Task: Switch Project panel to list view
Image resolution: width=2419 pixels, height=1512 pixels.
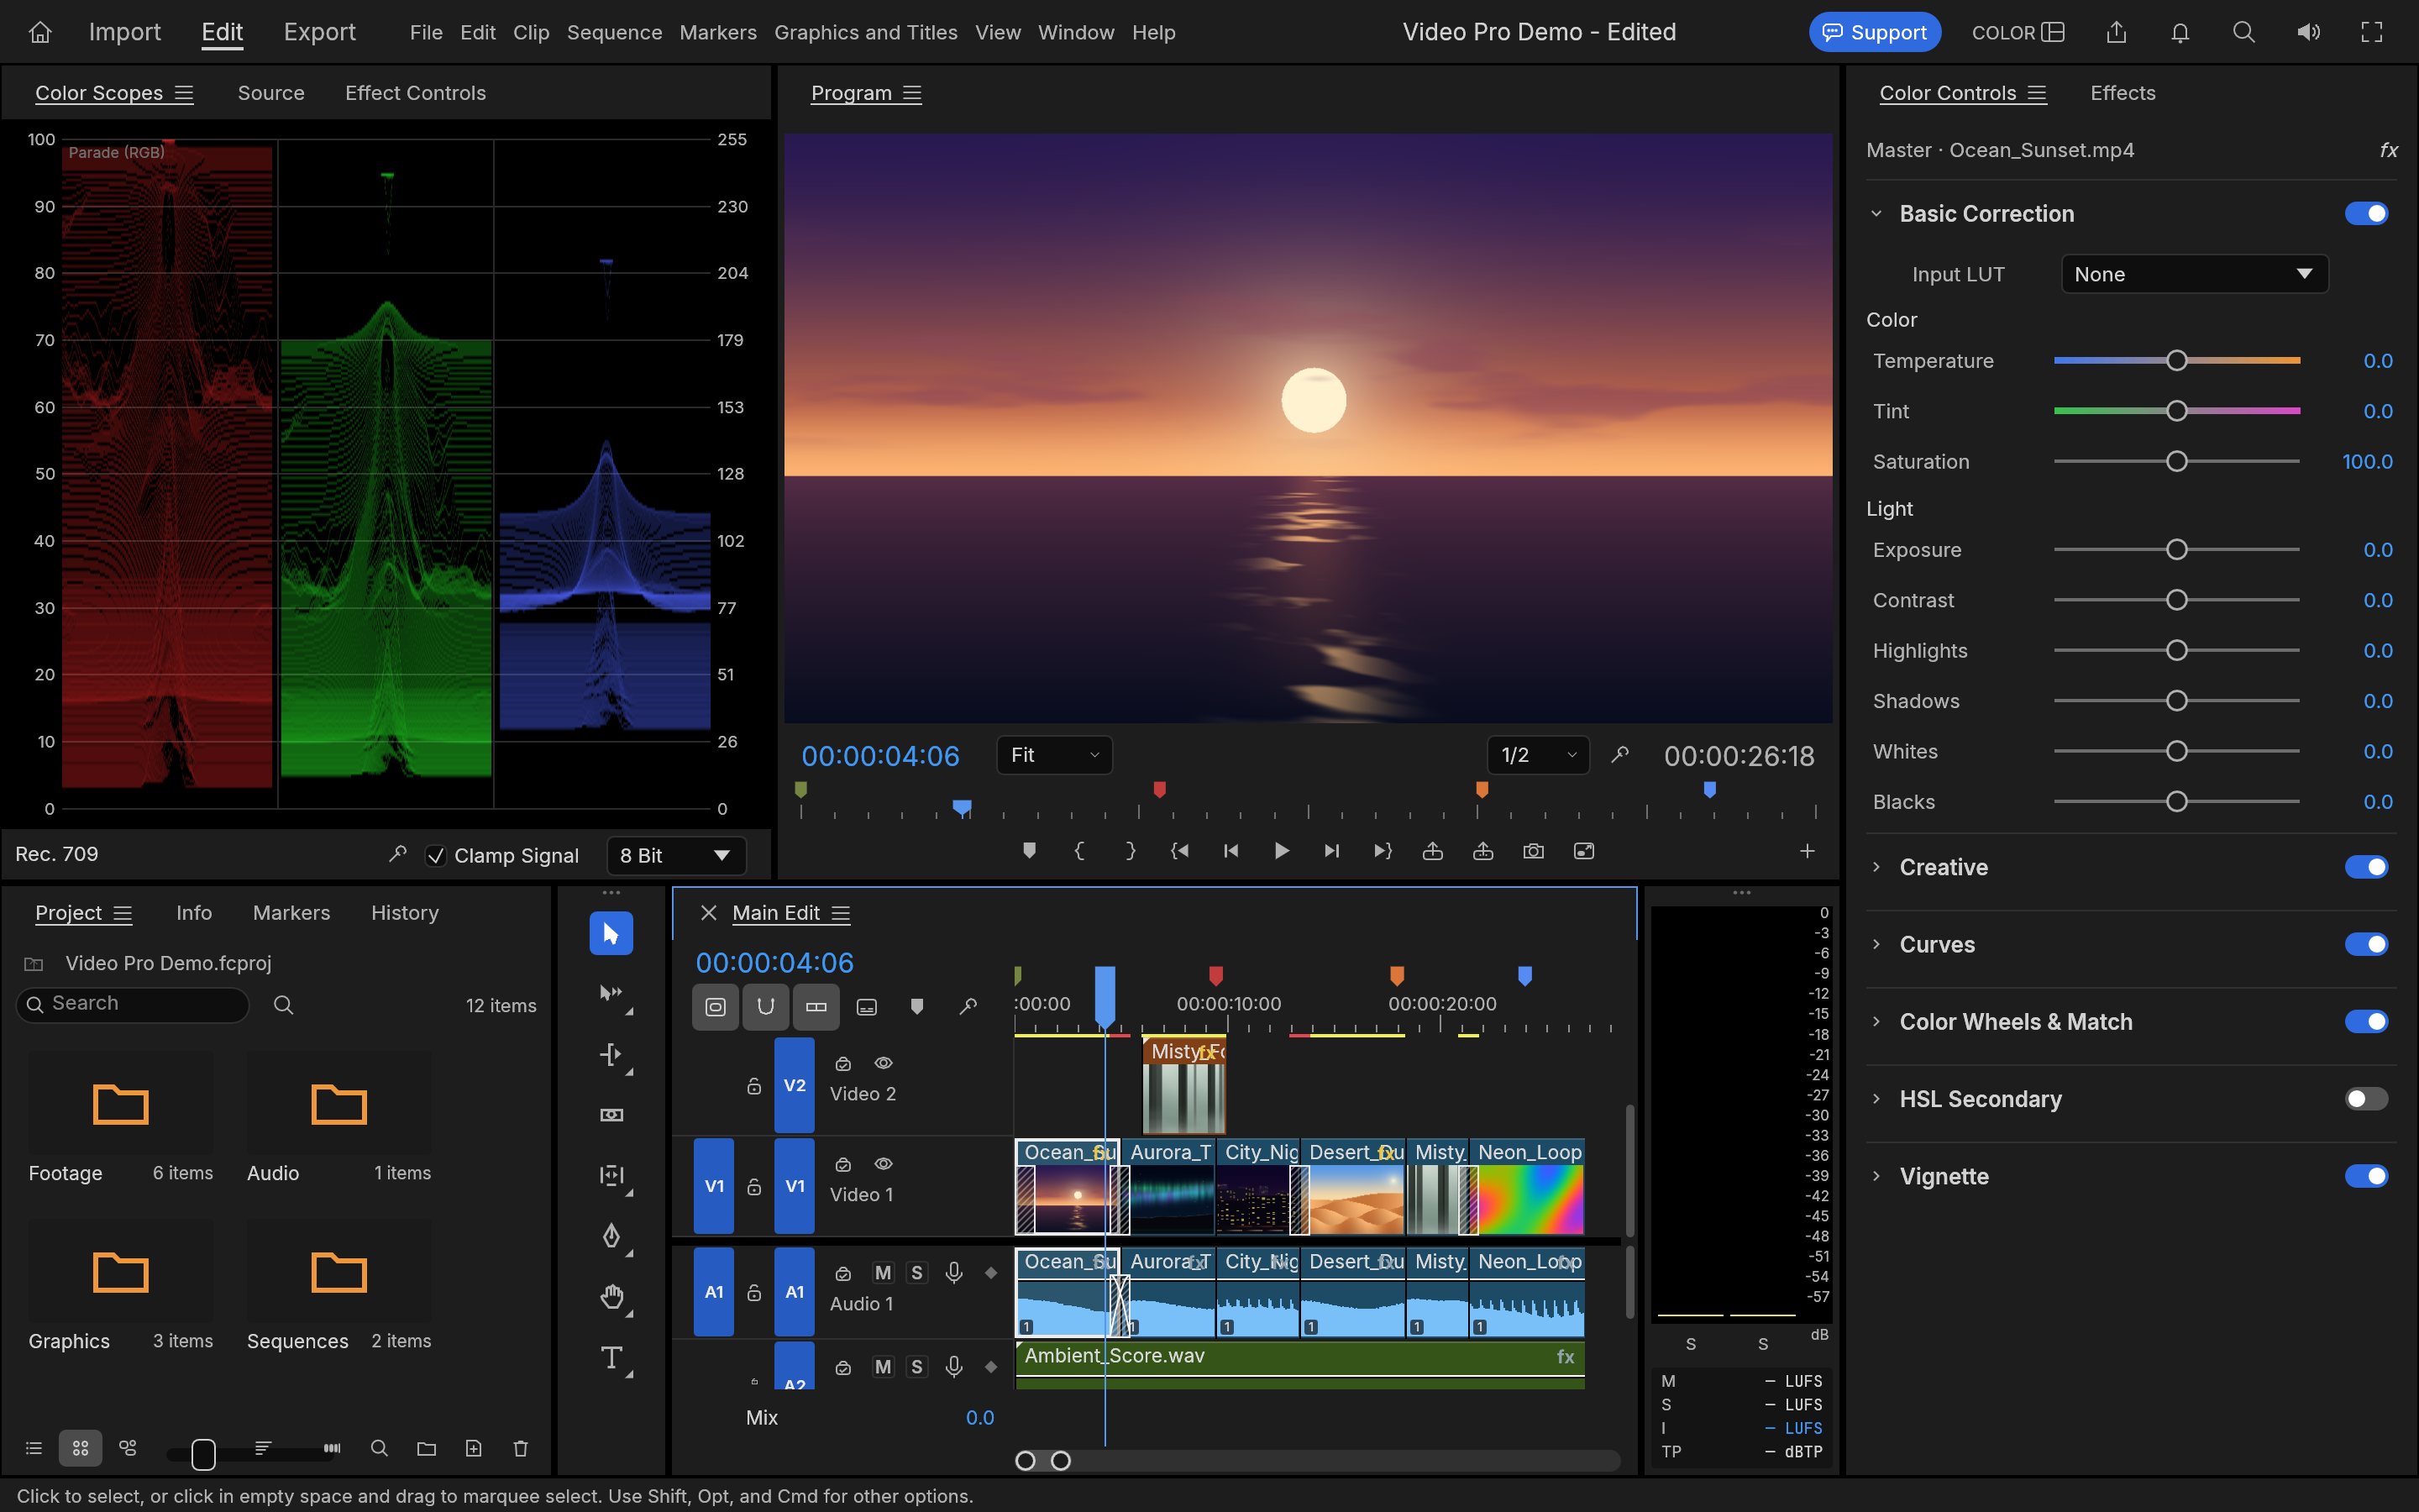Action: click(34, 1448)
